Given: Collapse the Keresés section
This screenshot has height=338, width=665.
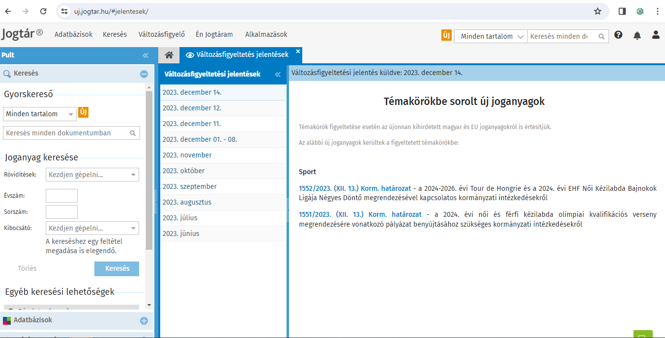Looking at the screenshot, I should (x=144, y=74).
